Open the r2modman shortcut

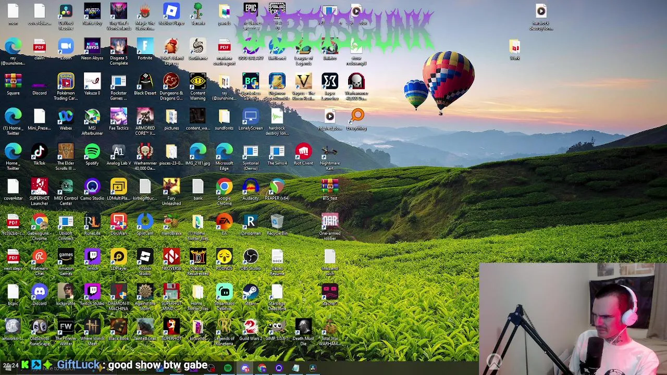[x=251, y=224]
